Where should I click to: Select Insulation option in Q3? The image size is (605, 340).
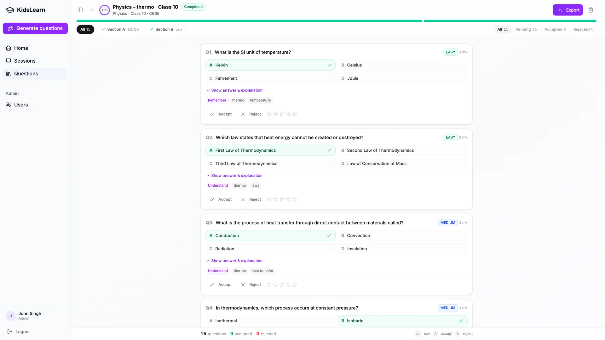(x=402, y=249)
